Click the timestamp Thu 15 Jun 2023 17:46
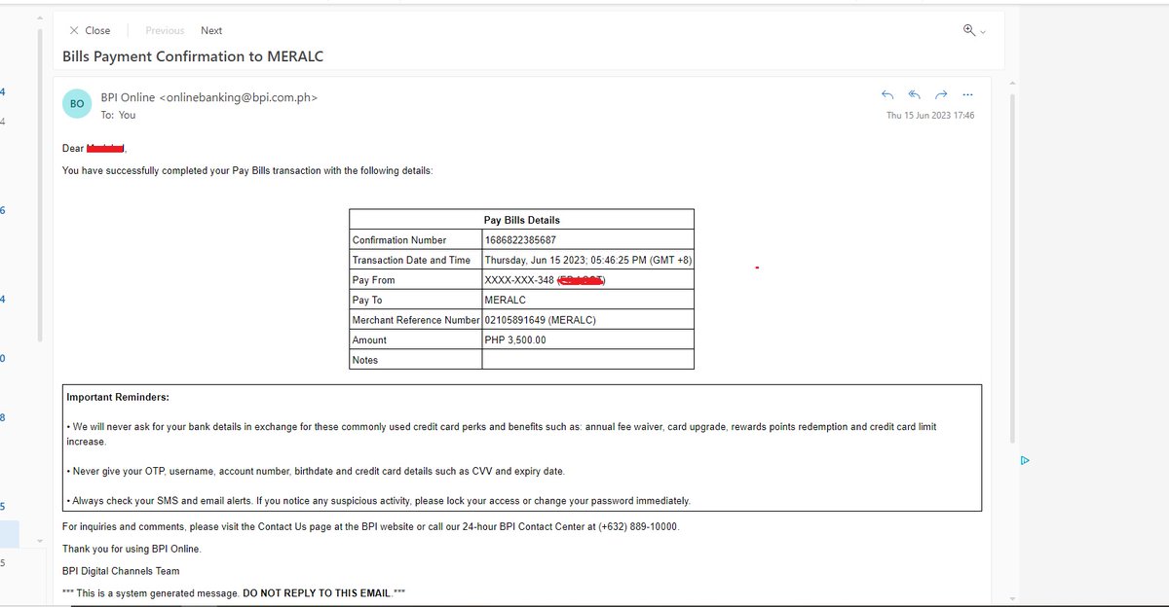 [x=930, y=115]
